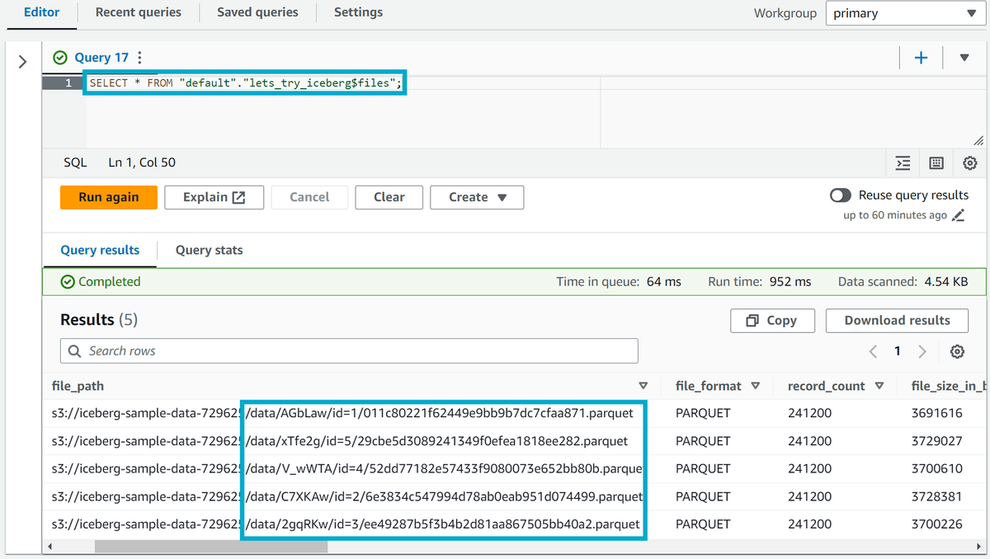990x559 pixels.
Task: Switch to the Query stats tab
Action: [208, 250]
